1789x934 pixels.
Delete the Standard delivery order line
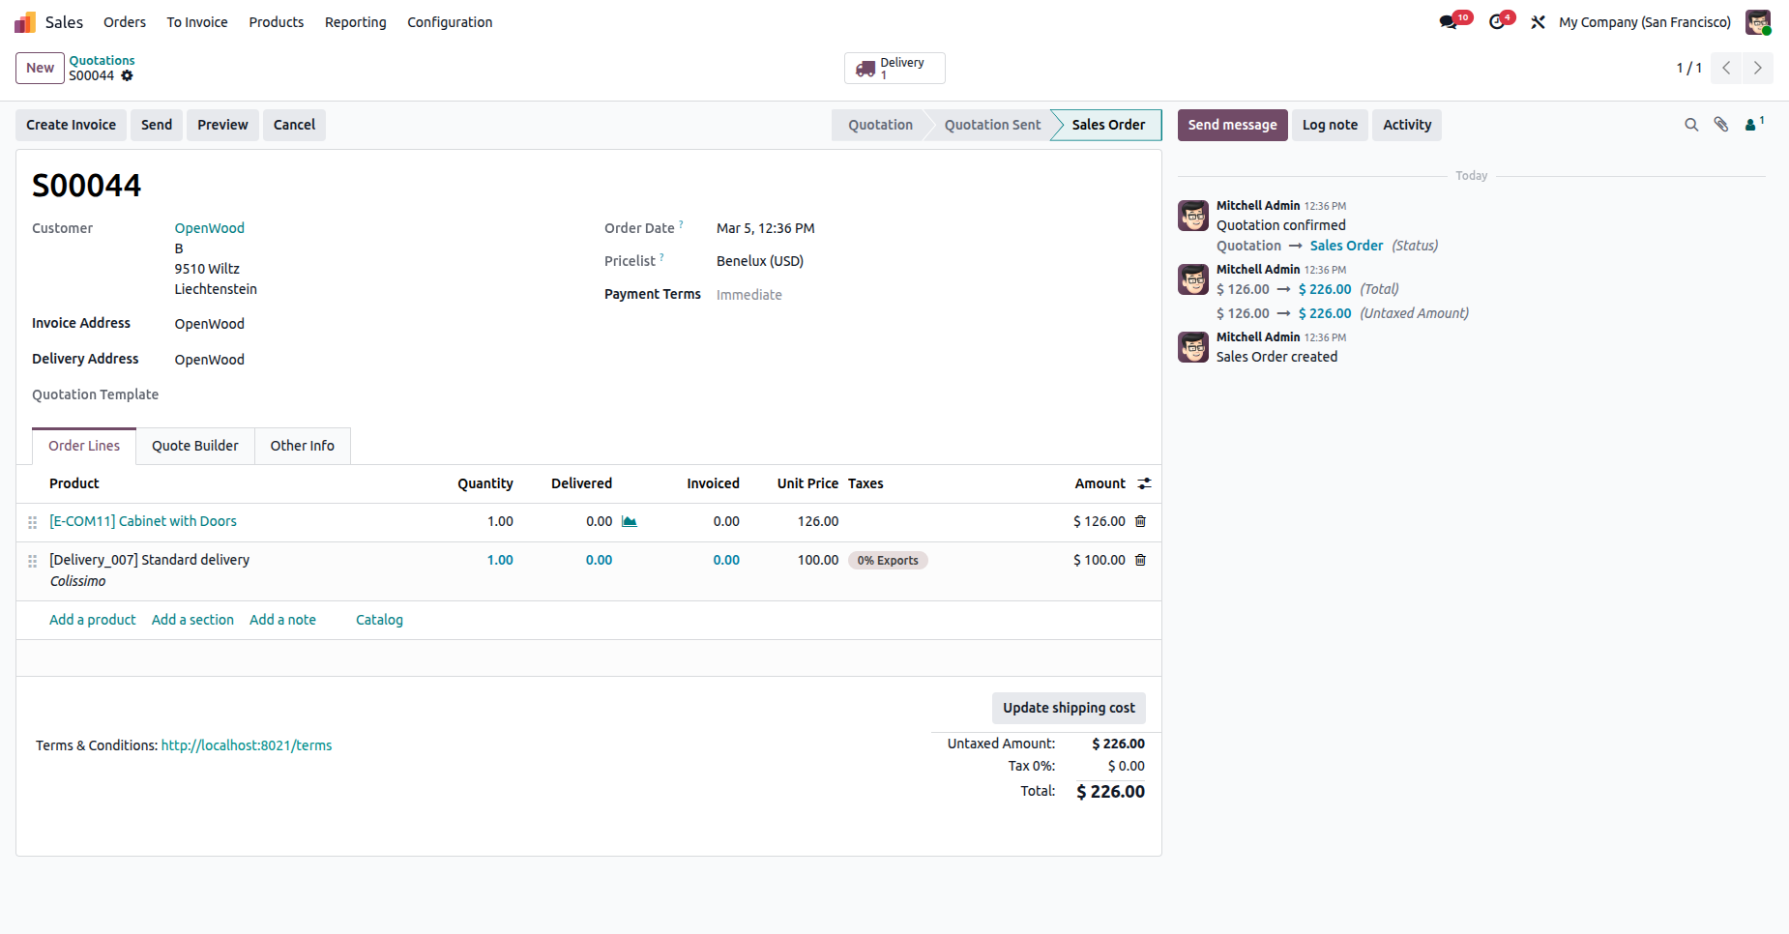(1140, 560)
